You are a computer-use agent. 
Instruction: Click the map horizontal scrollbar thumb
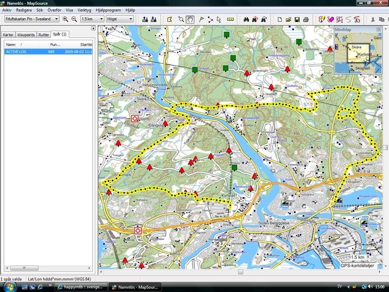pyautogui.click(x=240, y=272)
